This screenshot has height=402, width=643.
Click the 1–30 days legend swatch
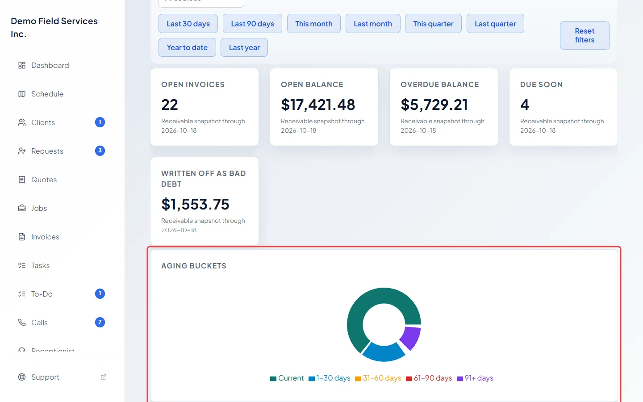tap(312, 379)
